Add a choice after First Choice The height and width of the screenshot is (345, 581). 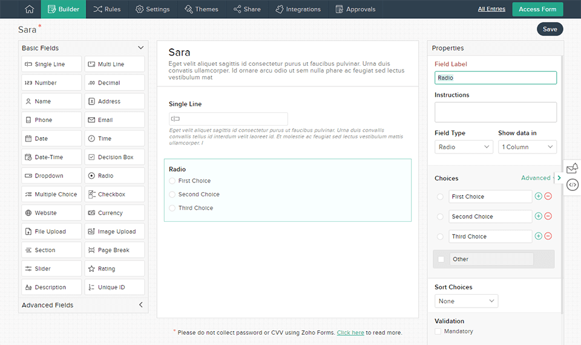539,196
